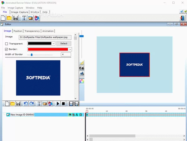Viewport: 187px width, 141px height.
Task: Click the properties panel scroll up arrow
Action: [x=75, y=35]
